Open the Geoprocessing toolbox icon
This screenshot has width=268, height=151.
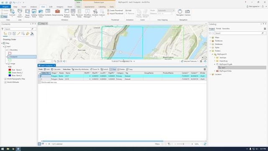tap(57, 13)
